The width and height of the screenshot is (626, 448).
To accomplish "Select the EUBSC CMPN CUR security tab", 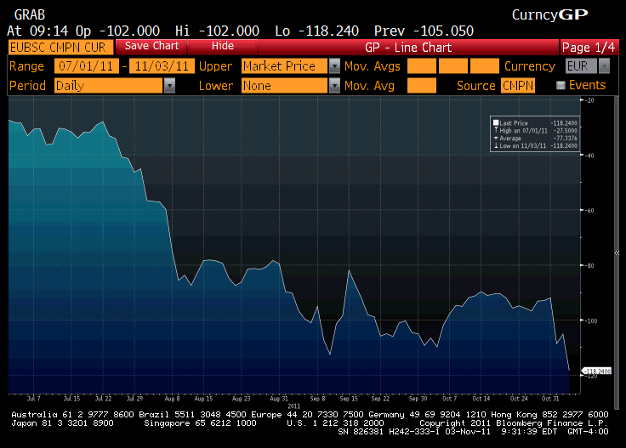I will (x=59, y=47).
